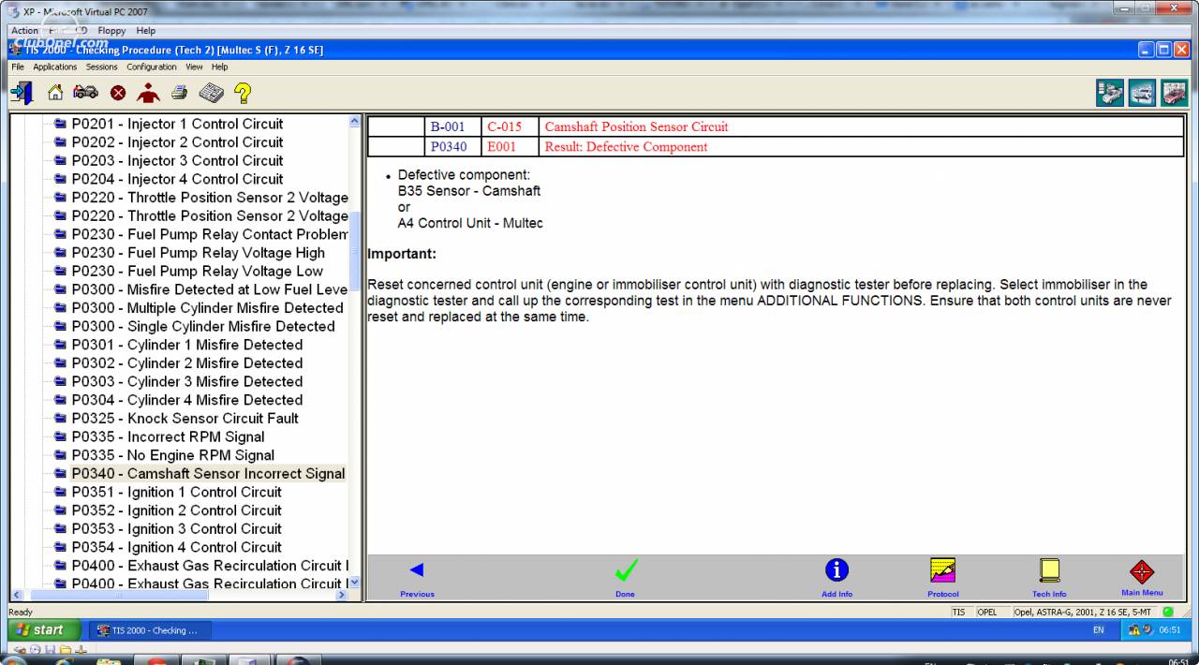Image resolution: width=1199 pixels, height=665 pixels.
Task: Select P0302 - Cylinder 2 Misfire Detected
Action: [187, 363]
